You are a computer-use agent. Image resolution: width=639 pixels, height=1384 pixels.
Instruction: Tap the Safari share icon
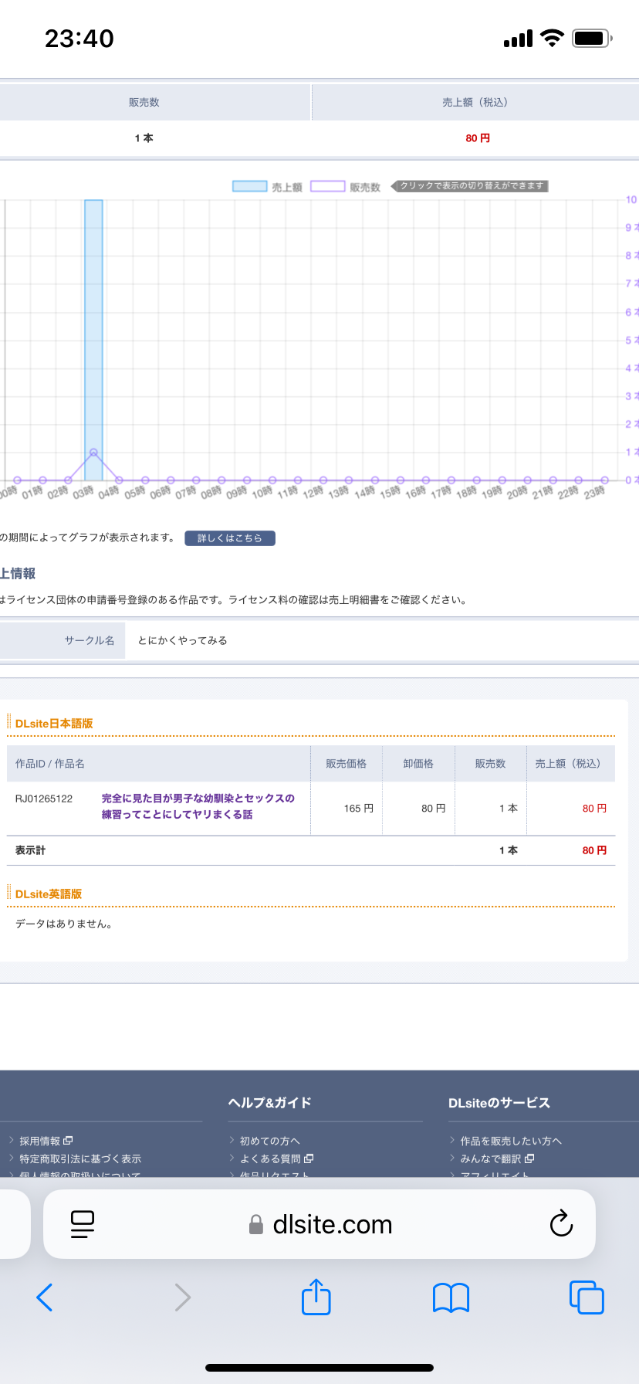tap(316, 1297)
